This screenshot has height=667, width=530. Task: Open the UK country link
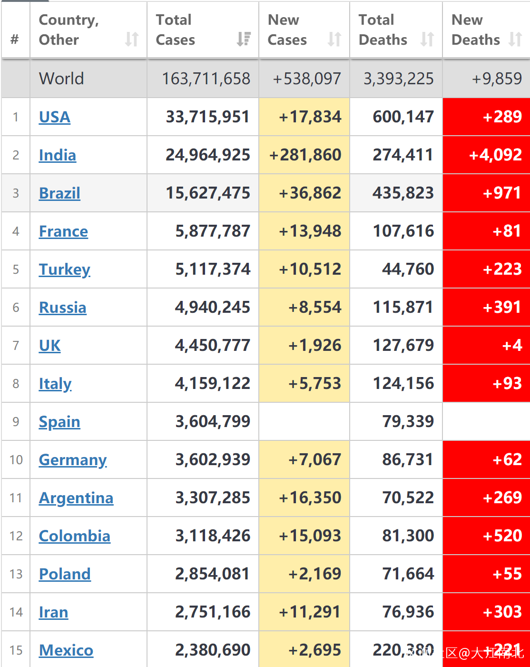50,346
